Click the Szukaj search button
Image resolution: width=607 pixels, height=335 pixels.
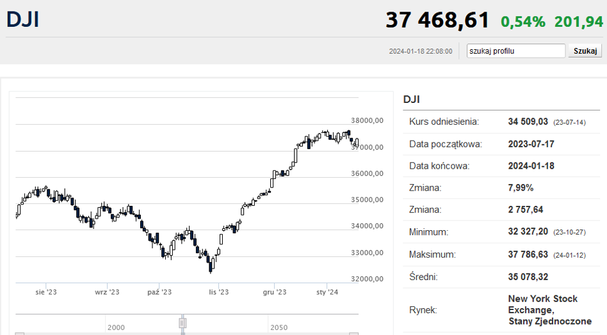point(585,51)
